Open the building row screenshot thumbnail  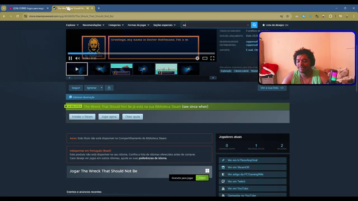[166, 69]
